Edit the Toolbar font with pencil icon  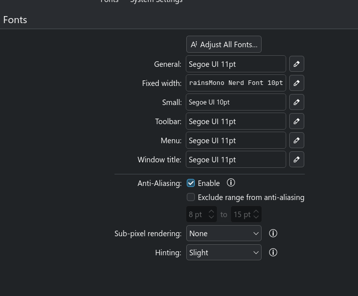[297, 121]
